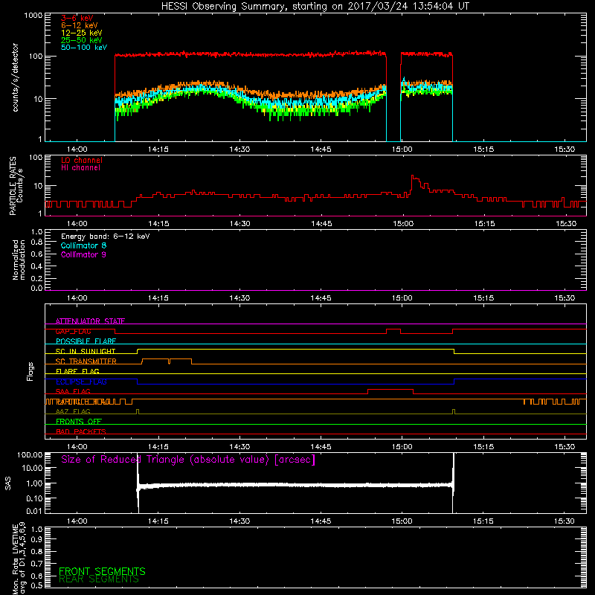Click the 0.01 tick on SAS axis
595x595 pixels.
(x=34, y=511)
